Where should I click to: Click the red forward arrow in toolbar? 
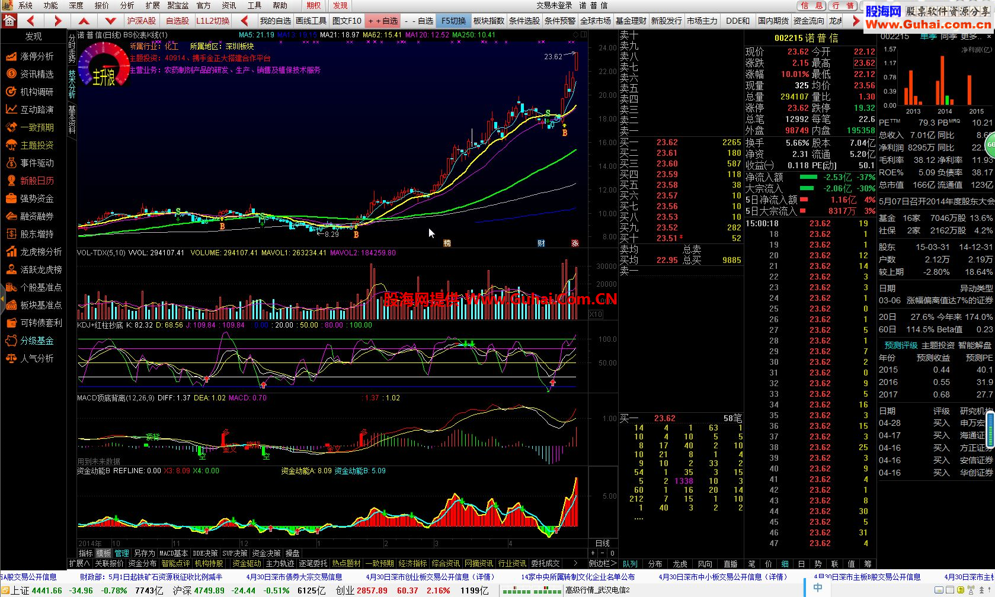point(57,21)
